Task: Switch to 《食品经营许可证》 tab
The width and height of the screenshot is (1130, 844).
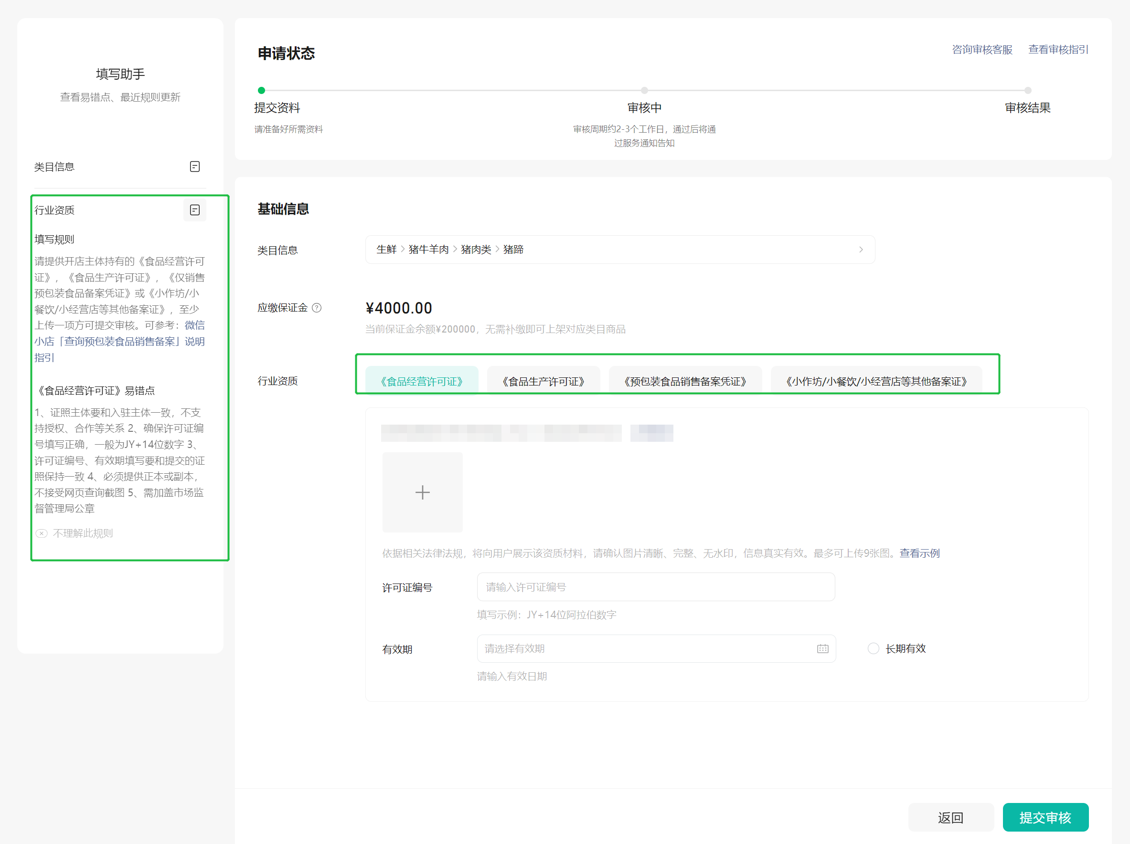Action: pos(422,381)
